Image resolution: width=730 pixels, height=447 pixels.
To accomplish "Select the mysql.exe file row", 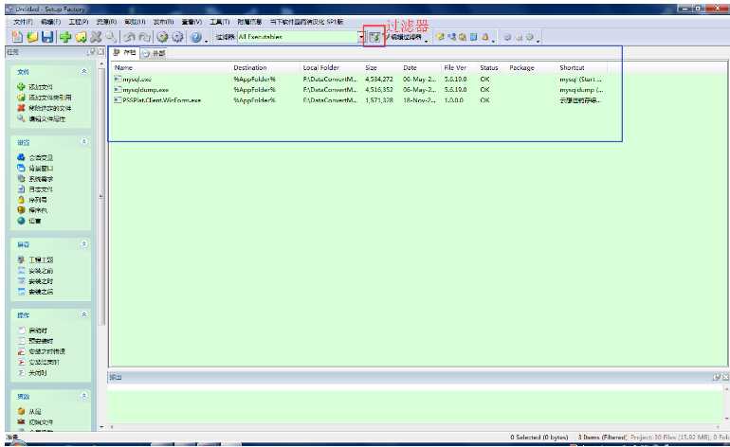I will tap(358, 79).
